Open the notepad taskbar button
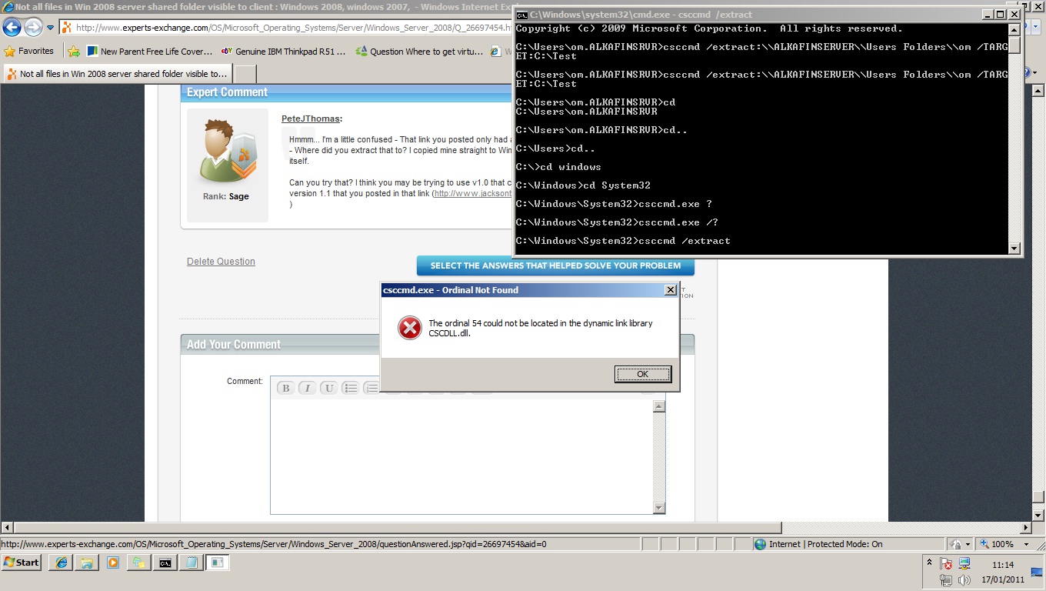 (192, 563)
